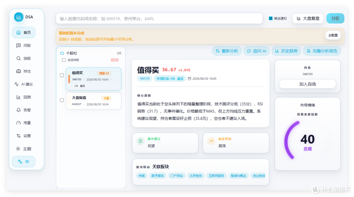Image resolution: width=354 pixels, height=197 pixels.
Task: Toggle the 推送通知 checkbox
Action: 270,18
